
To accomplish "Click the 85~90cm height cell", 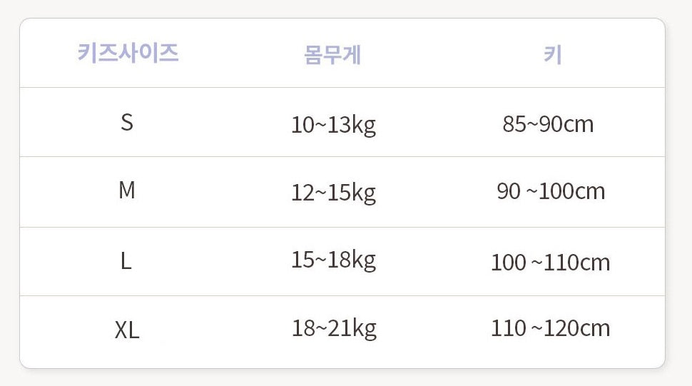I will (548, 124).
